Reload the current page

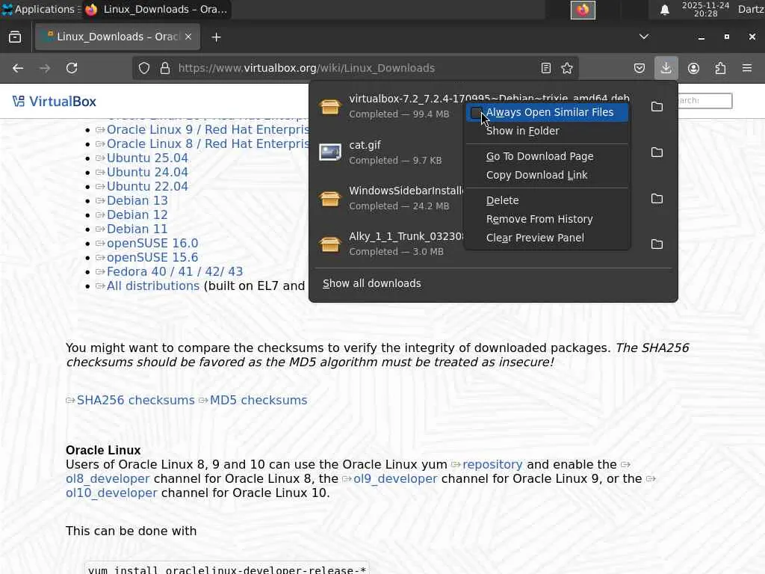72,68
